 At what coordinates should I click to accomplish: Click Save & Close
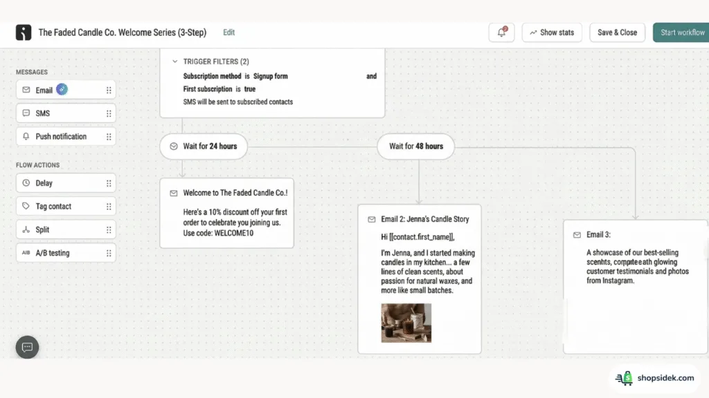pos(617,32)
